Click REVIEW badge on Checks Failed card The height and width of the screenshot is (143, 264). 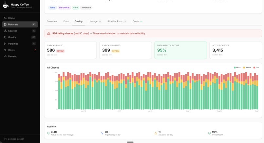(60, 51)
